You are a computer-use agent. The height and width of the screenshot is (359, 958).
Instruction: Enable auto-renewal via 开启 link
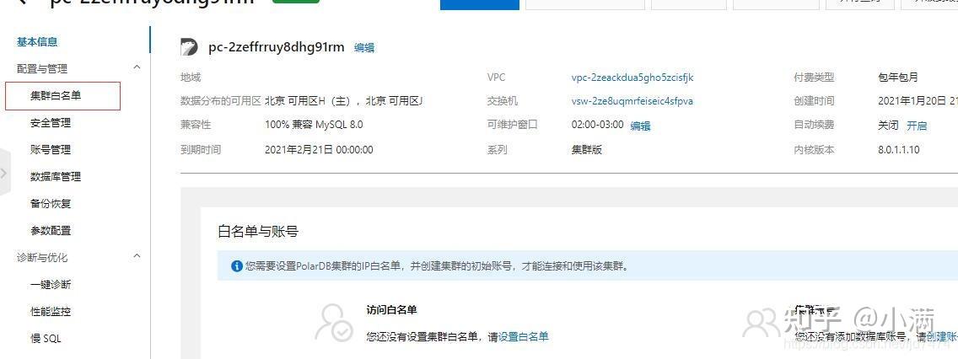coord(917,126)
